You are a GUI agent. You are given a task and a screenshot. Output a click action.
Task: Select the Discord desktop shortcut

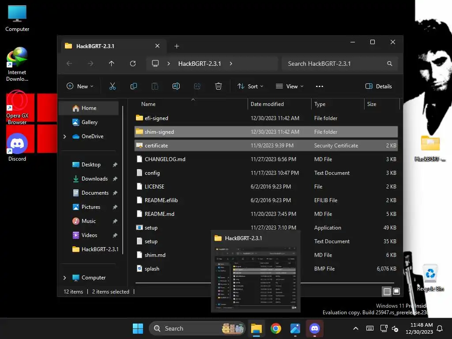pyautogui.click(x=17, y=147)
